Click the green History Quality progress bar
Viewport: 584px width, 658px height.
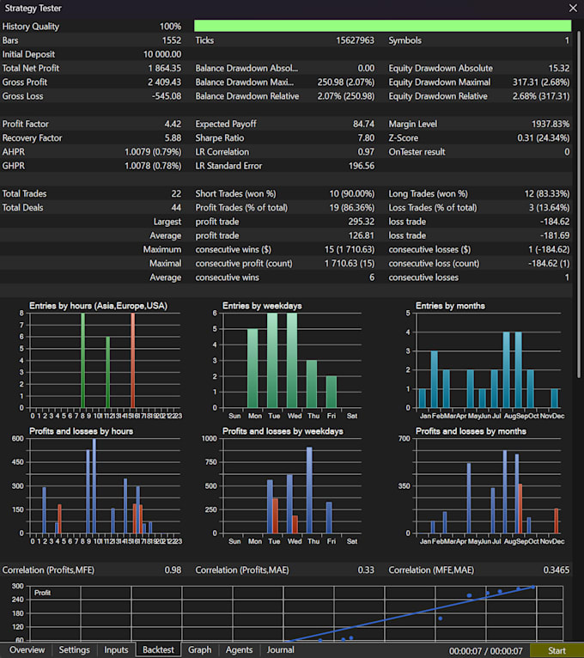click(382, 26)
